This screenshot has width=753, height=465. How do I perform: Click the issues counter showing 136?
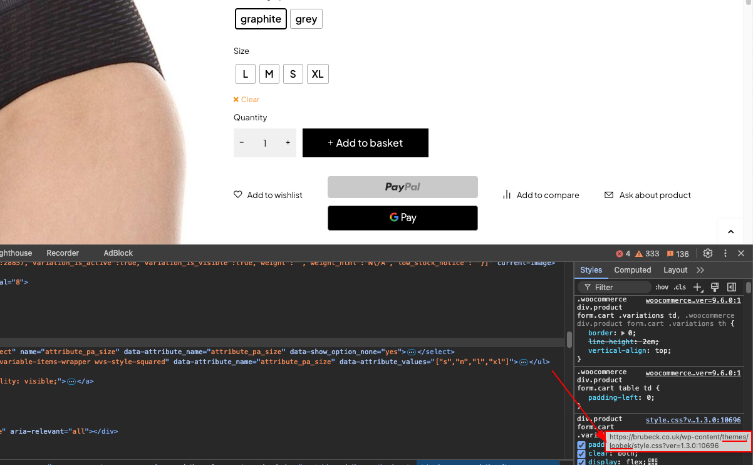678,254
